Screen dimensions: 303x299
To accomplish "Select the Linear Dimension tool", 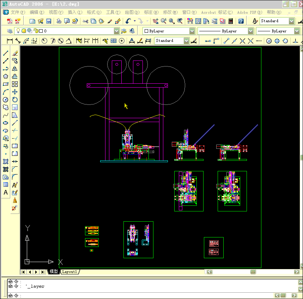I will (x=10, y=41).
